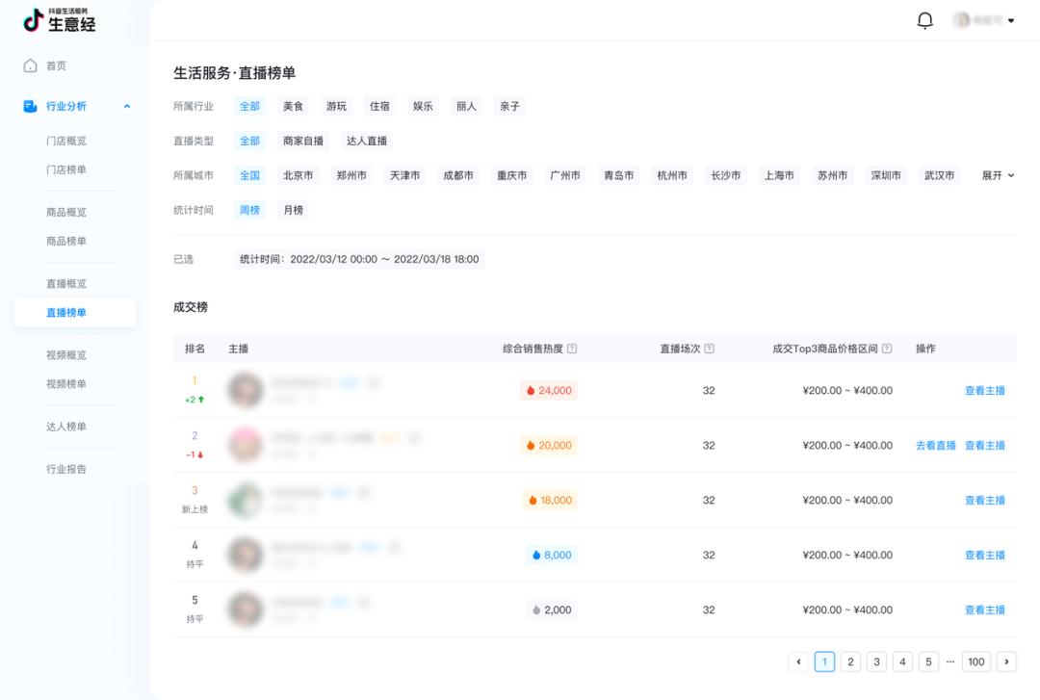Click 查看主播 for the top-ranked host
This screenshot has width=1040, height=700.
tap(987, 390)
